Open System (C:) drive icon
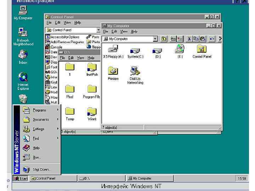The height and width of the screenshot is (191, 255). 135,53
